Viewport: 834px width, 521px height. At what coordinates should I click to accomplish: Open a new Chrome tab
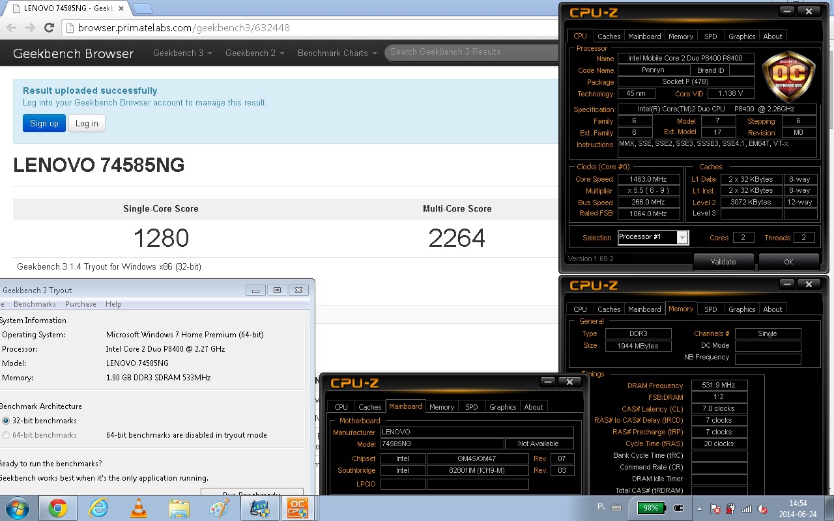coord(143,8)
